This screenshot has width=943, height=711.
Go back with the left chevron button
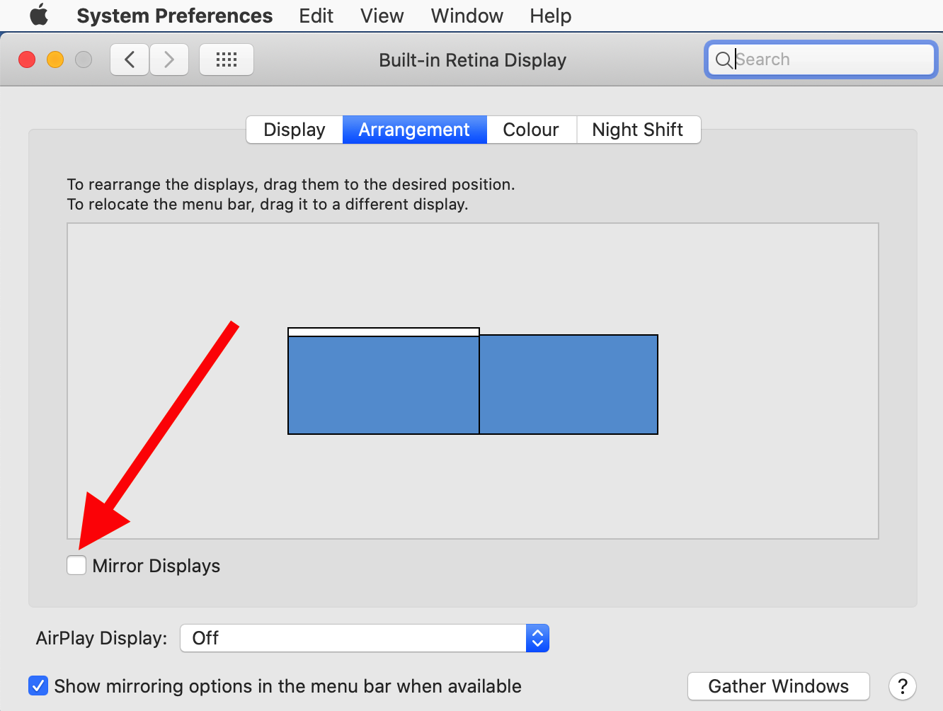(130, 59)
